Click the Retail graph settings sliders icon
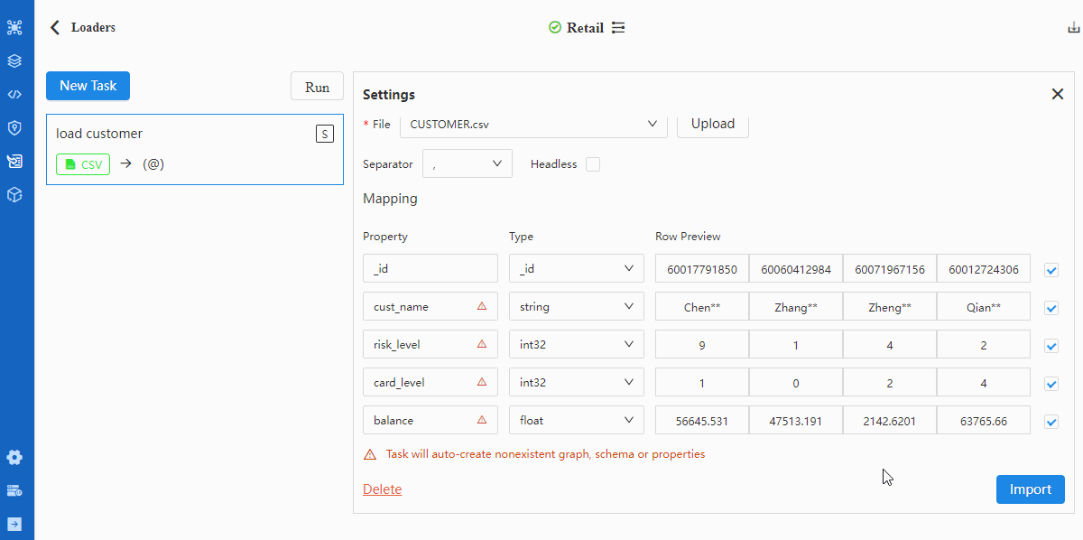Viewport: 1083px width, 540px height. (x=618, y=28)
